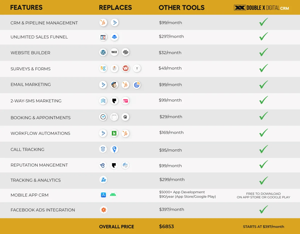Viewport: 300px width, 234px height.
Task: Click HubSpot icon in CRM & Pipeline row
Action: [x=103, y=23]
